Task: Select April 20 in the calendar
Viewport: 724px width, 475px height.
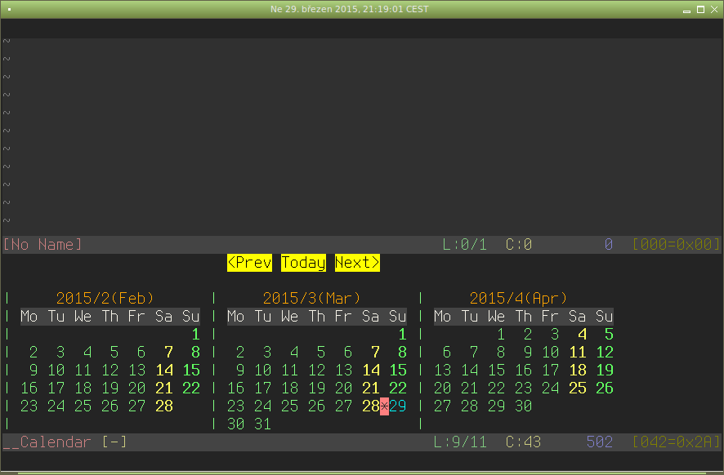Action: pos(442,388)
